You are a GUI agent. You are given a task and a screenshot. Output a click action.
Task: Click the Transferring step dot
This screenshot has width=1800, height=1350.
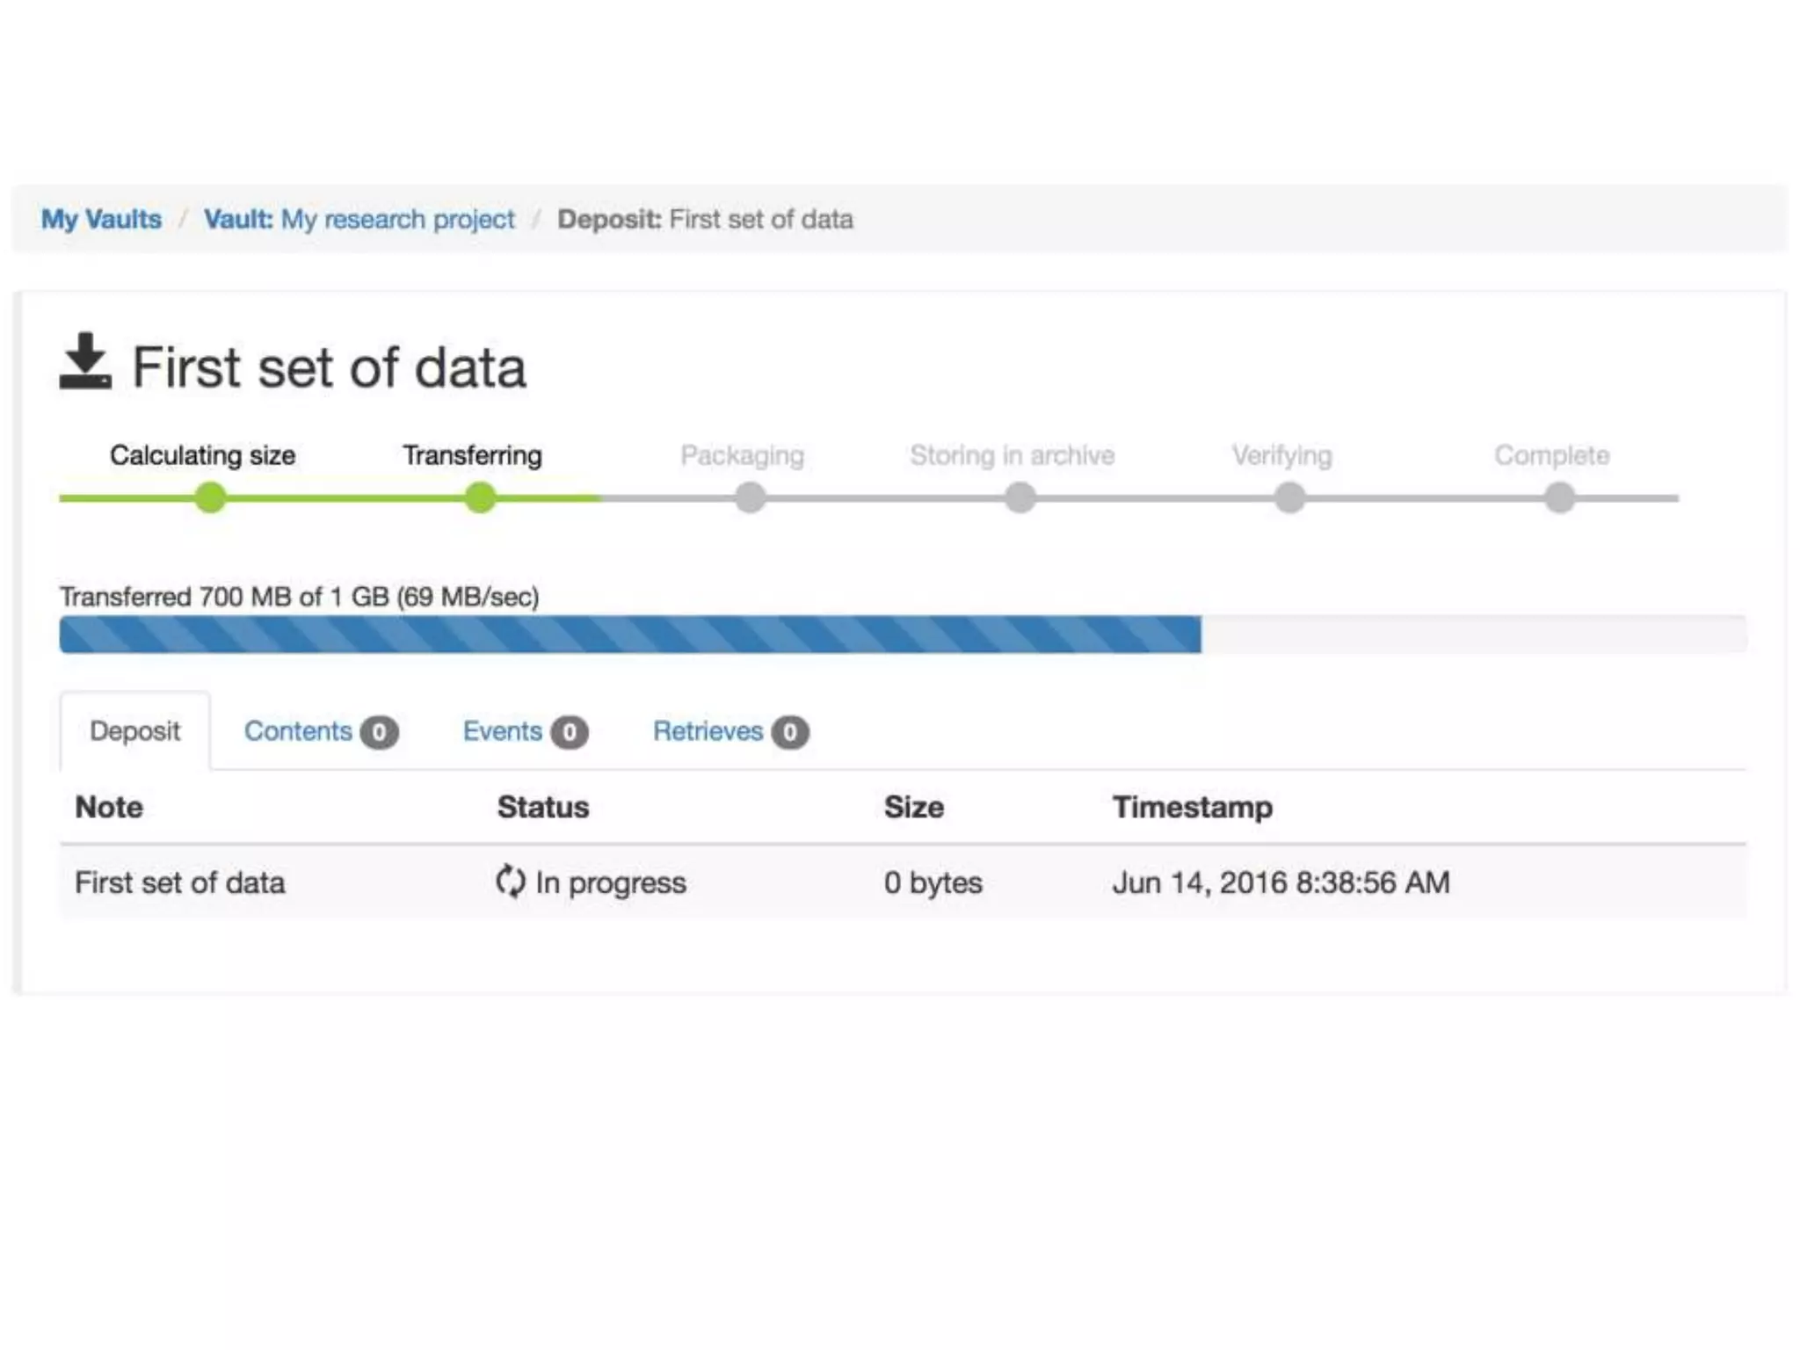[480, 498]
